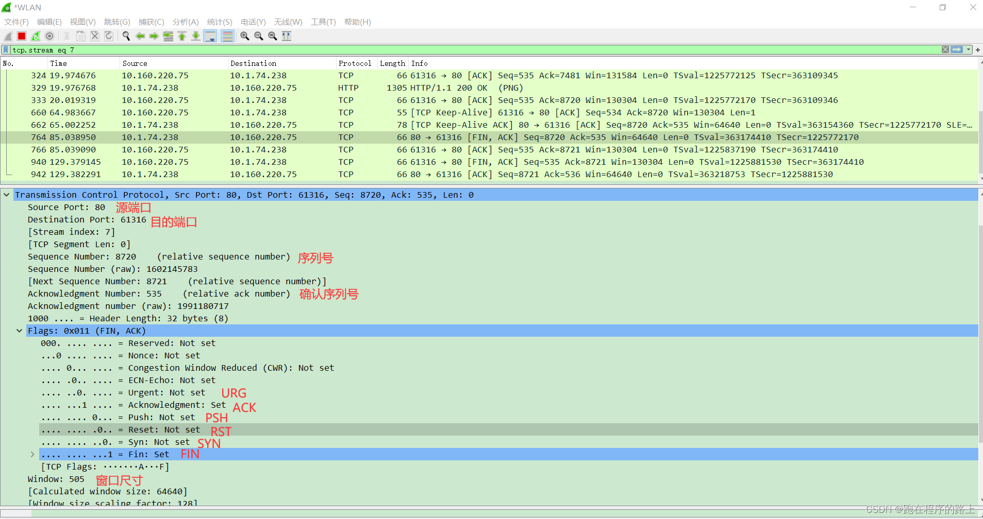
Task: Click the open capture file icon
Action: (66, 36)
